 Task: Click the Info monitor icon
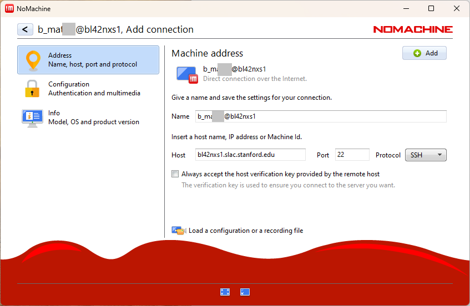point(33,118)
